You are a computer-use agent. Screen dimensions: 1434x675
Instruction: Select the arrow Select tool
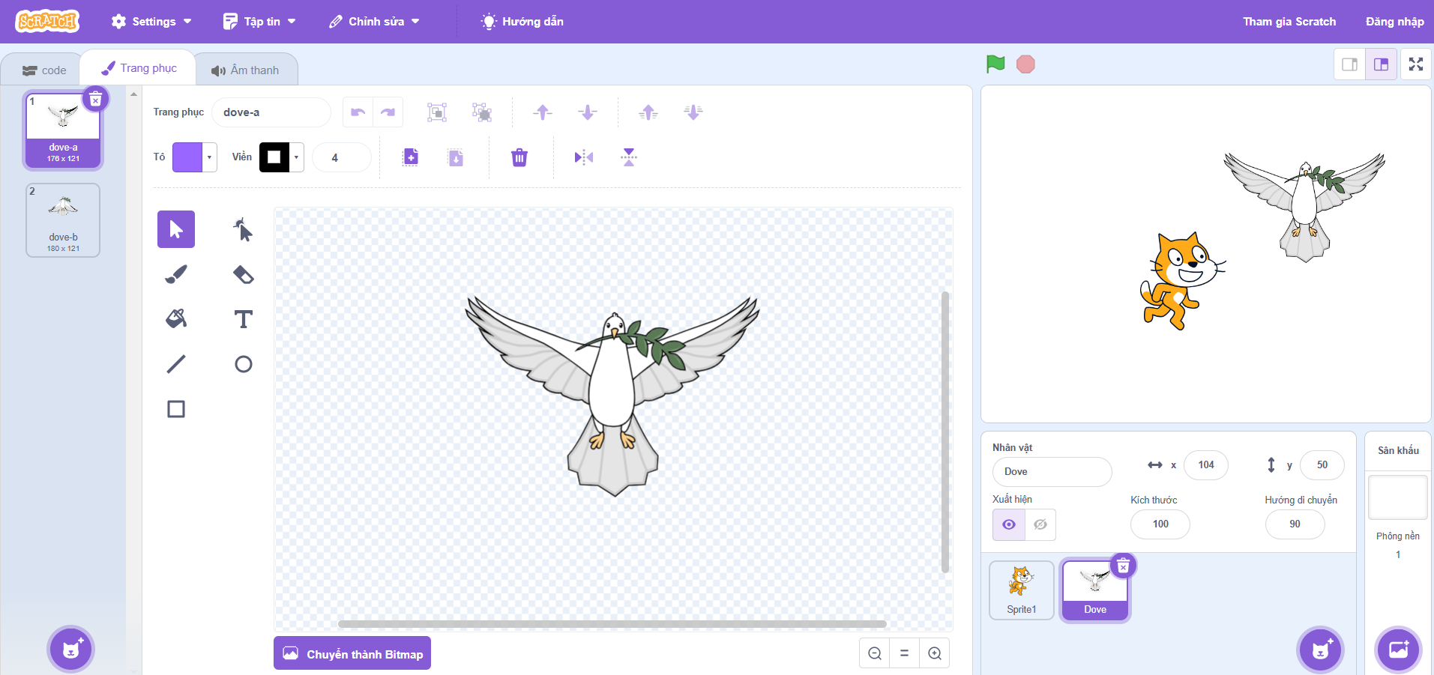click(x=176, y=229)
